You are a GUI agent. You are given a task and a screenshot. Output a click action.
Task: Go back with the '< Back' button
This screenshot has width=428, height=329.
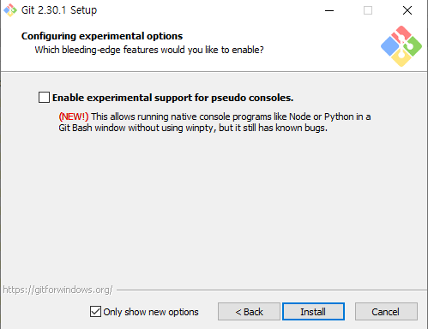click(x=249, y=312)
